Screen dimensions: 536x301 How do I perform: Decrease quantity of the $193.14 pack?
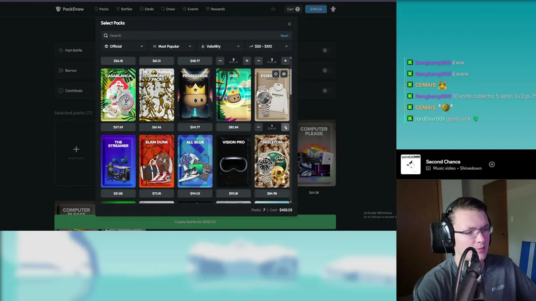point(220,61)
